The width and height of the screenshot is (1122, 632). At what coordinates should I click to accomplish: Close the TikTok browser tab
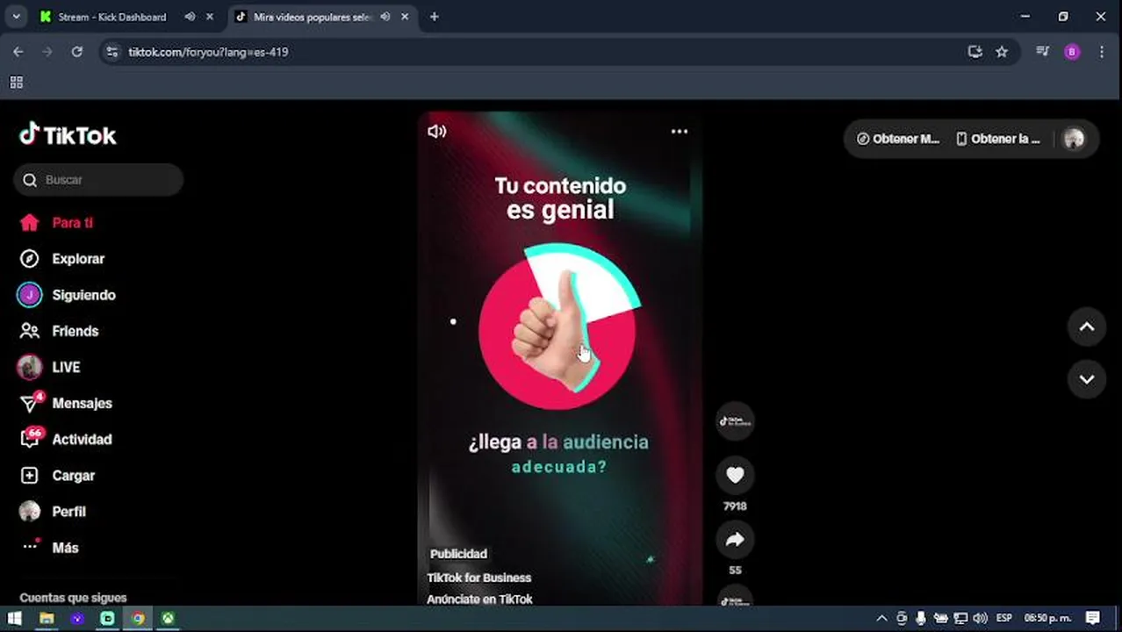(x=404, y=17)
